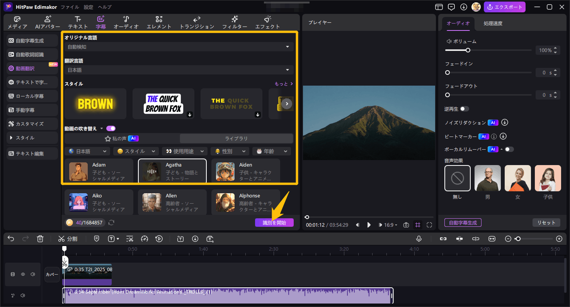Click the ボリューム slider handle
The width and height of the screenshot is (570, 307).
(x=468, y=50)
